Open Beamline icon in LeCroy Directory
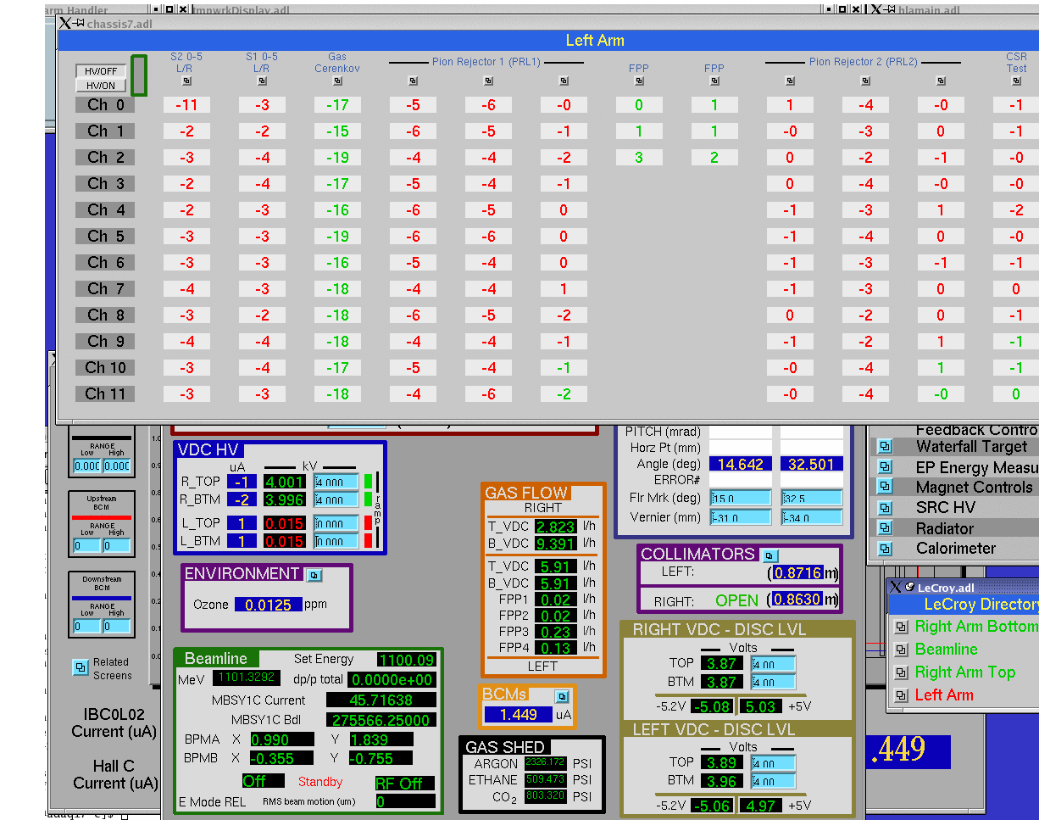 point(902,650)
